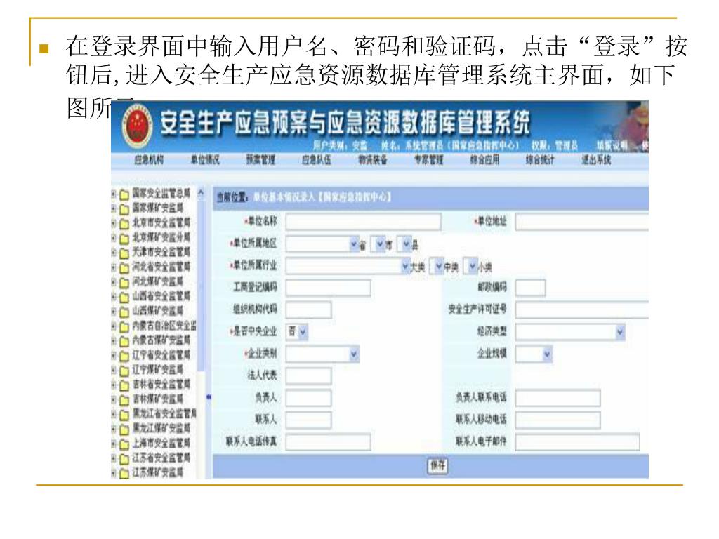Select tree item 北京市安全监管局
The height and width of the screenshot is (539, 719).
161,222
